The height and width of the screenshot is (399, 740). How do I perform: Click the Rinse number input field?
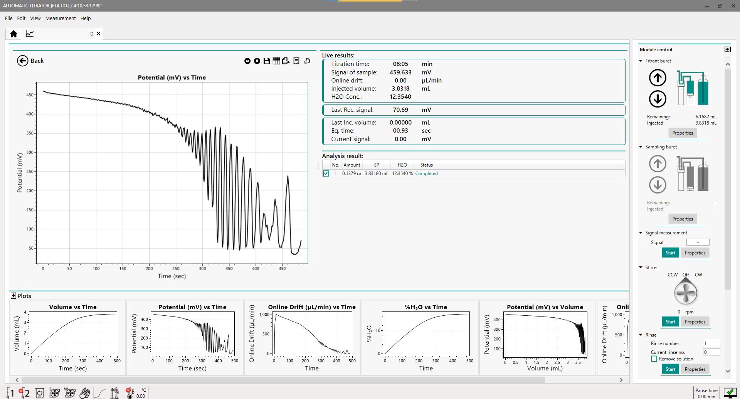point(711,343)
